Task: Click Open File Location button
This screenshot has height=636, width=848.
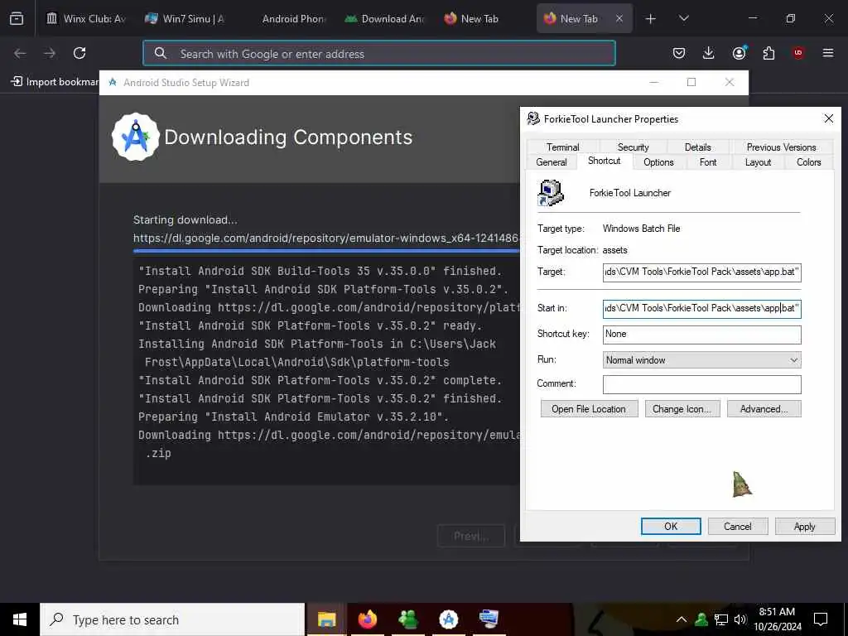Action: pos(589,409)
